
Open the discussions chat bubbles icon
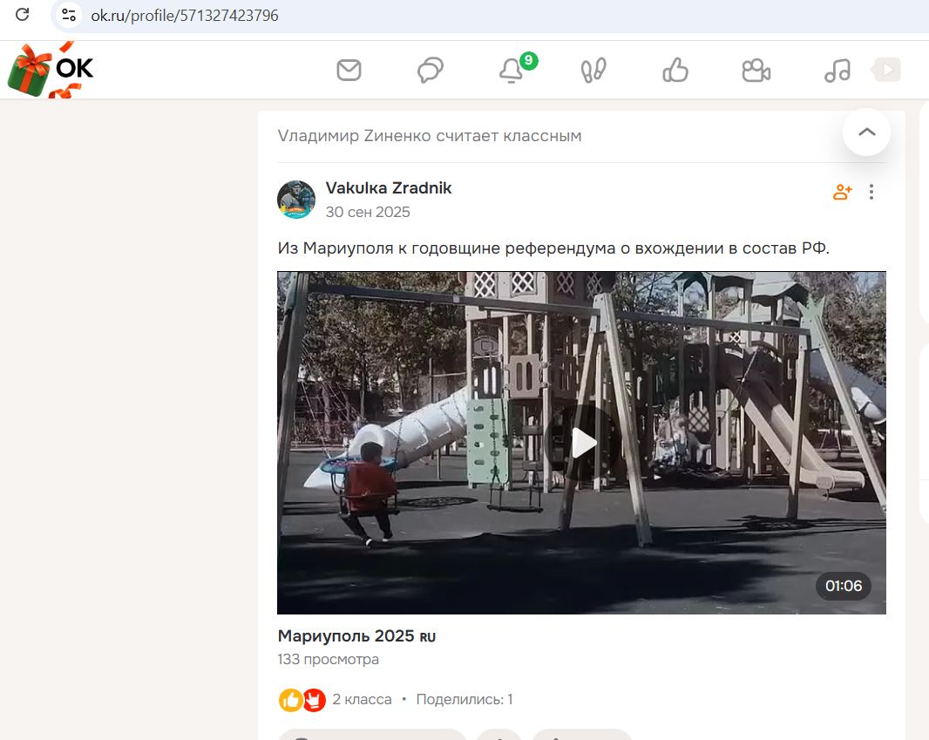[x=431, y=70]
